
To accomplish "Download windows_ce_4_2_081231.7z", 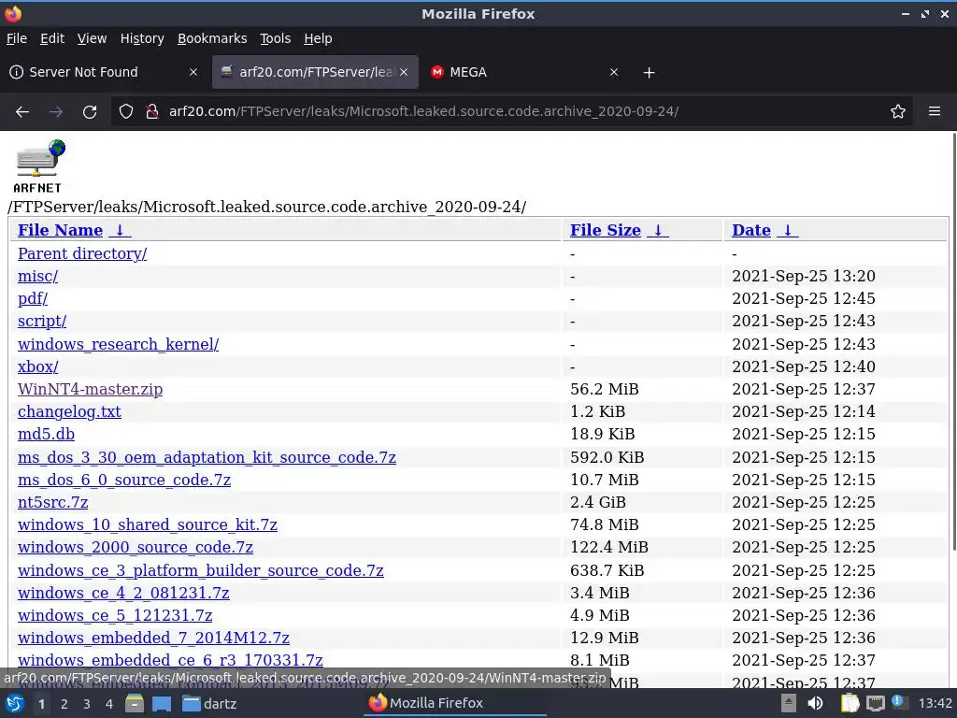I will pyautogui.click(x=124, y=593).
